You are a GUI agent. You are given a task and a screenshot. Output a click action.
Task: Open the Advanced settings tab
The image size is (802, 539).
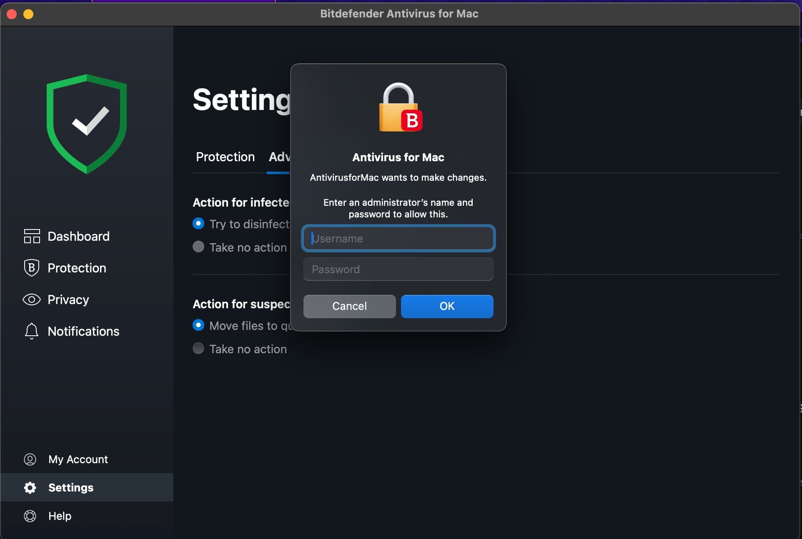pyautogui.click(x=278, y=157)
